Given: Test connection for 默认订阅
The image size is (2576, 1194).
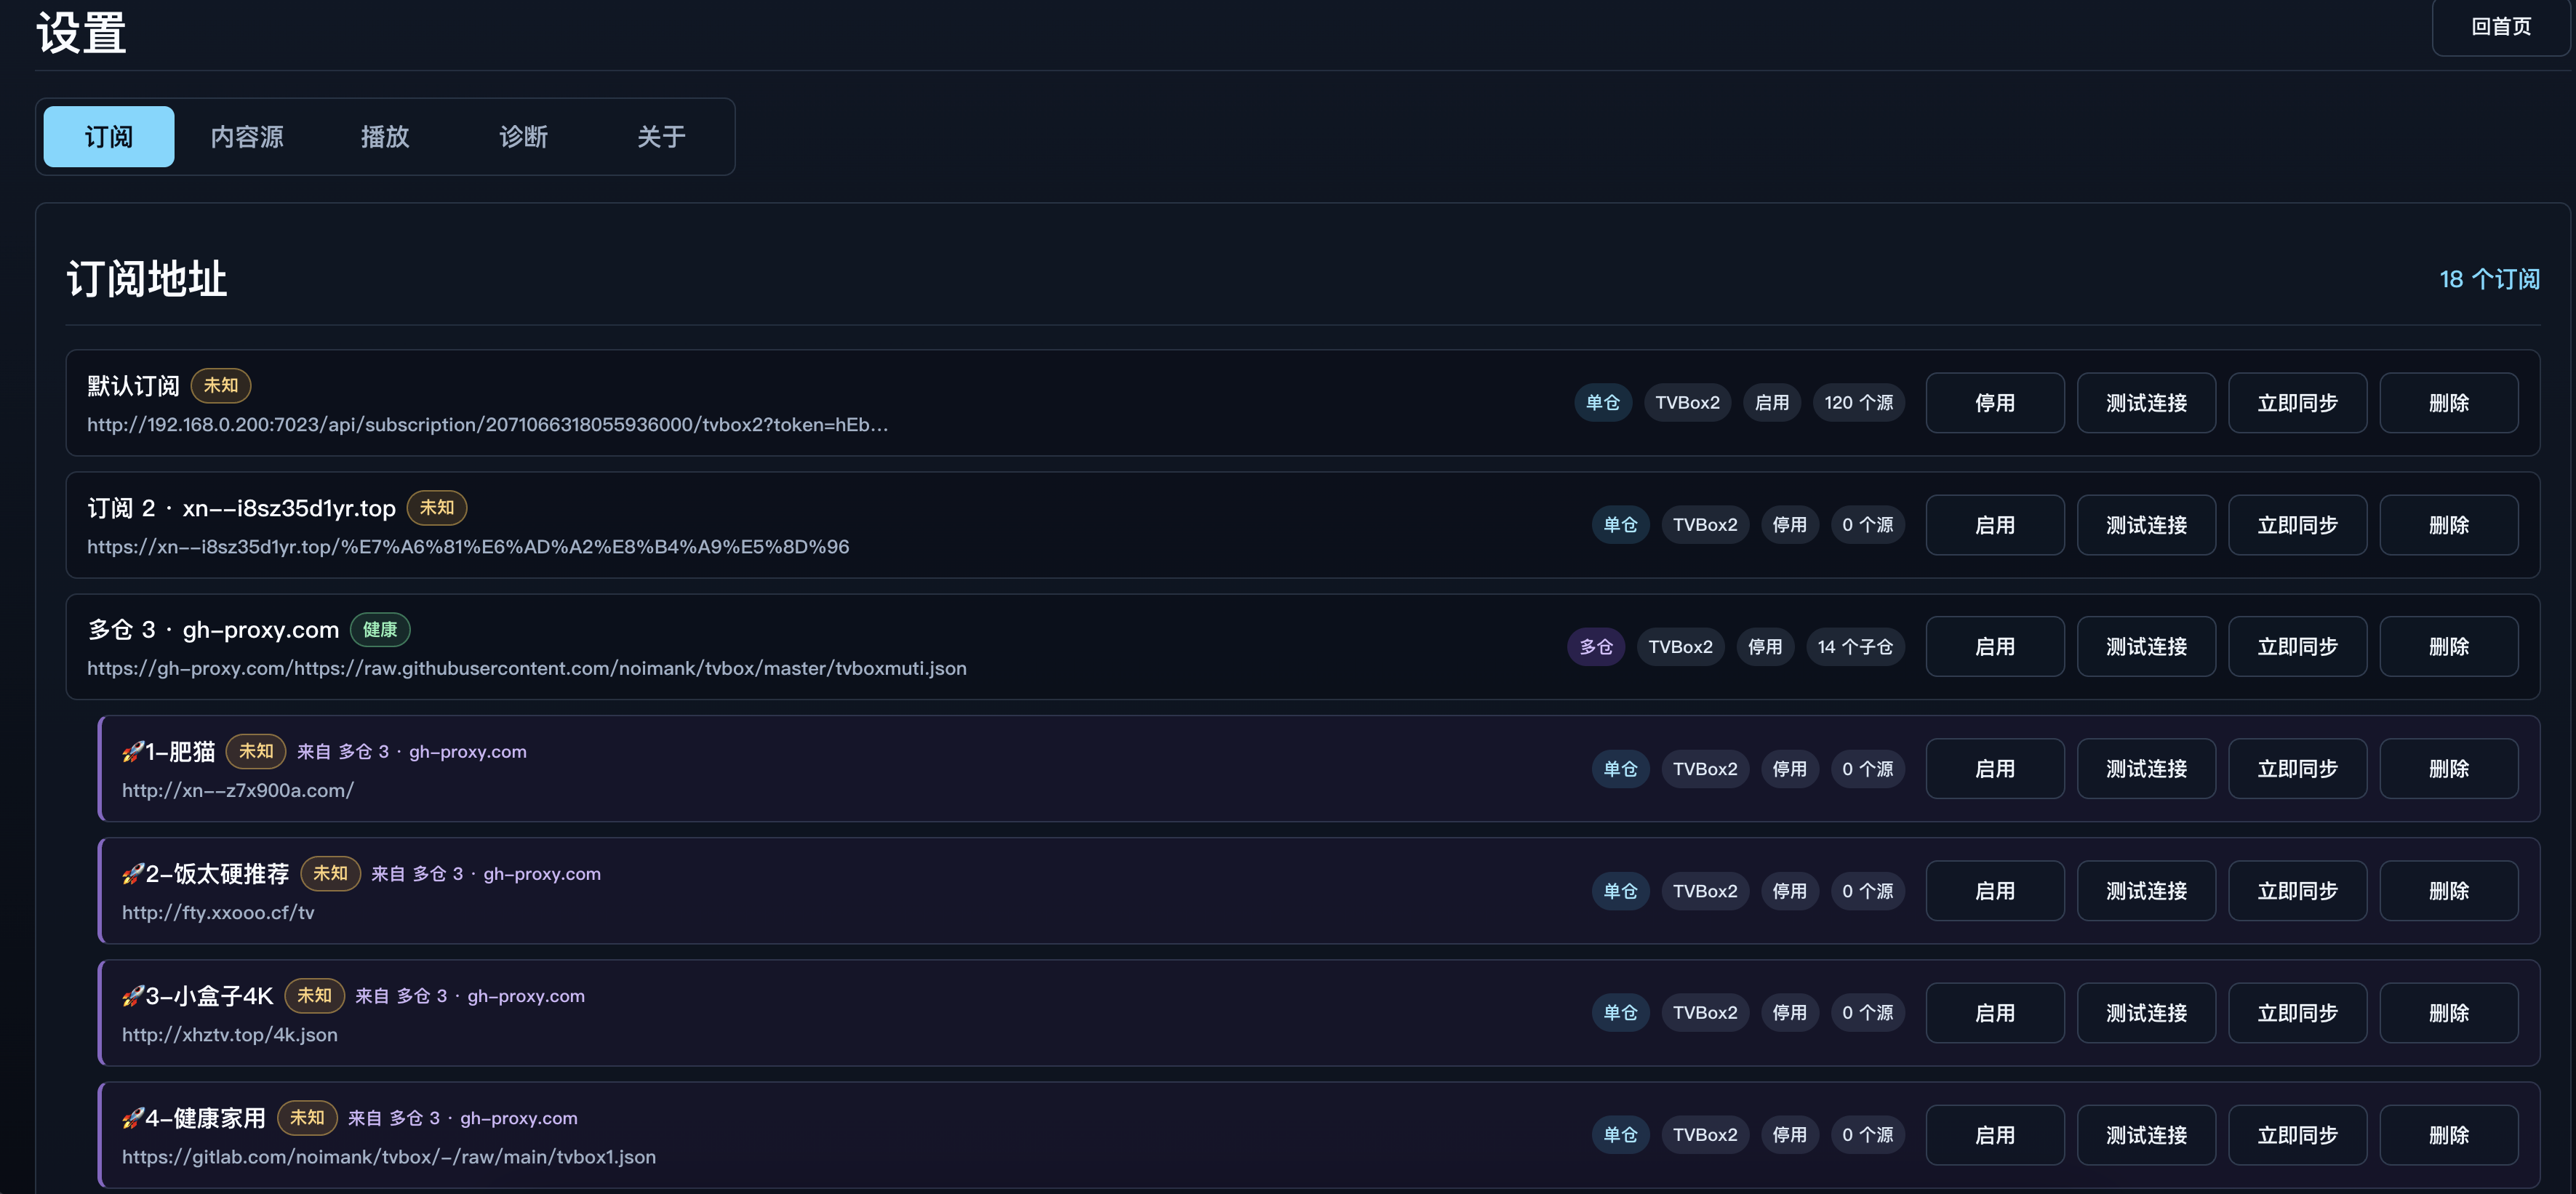Looking at the screenshot, I should click(2146, 403).
